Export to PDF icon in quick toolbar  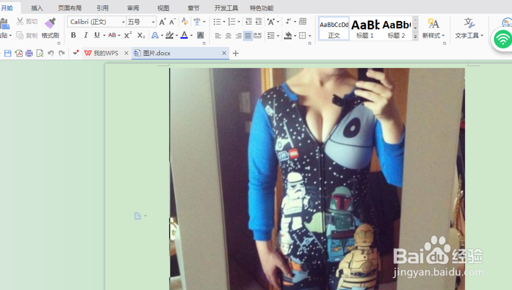(x=18, y=53)
